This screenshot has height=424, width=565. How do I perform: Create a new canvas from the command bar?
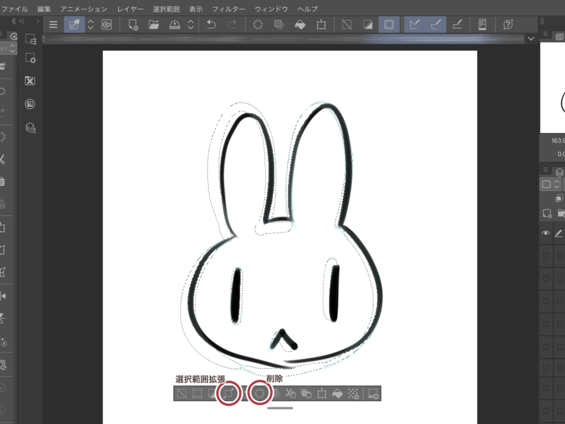pyautogui.click(x=133, y=24)
